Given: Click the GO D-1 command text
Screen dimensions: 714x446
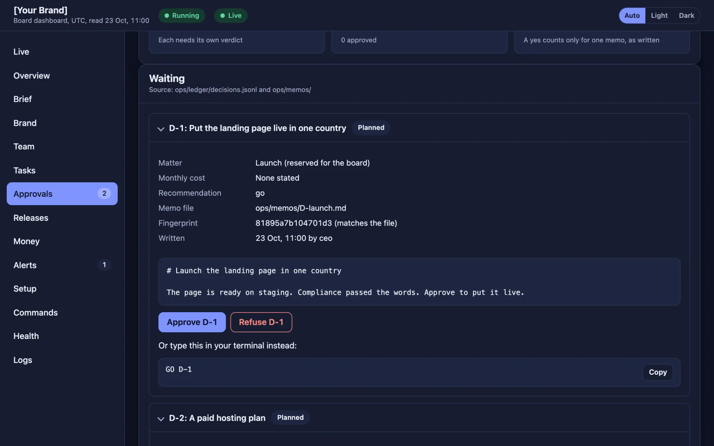Looking at the screenshot, I should (x=178, y=369).
